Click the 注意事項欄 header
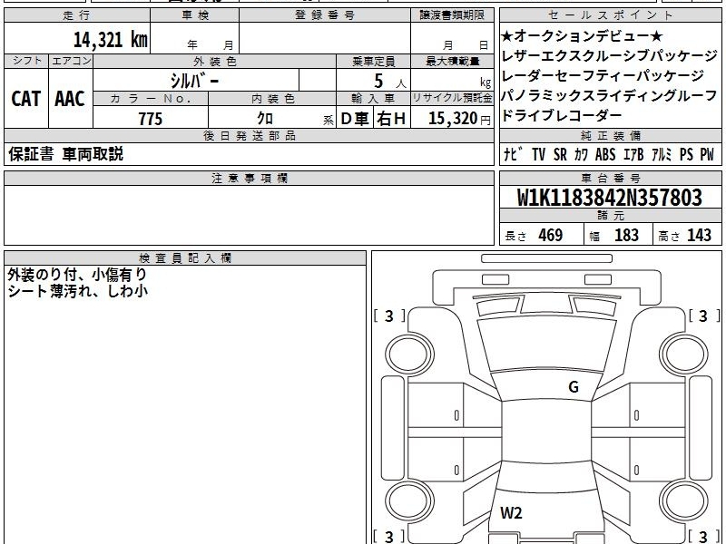Image resolution: width=726 pixels, height=544 pixels. point(249,178)
